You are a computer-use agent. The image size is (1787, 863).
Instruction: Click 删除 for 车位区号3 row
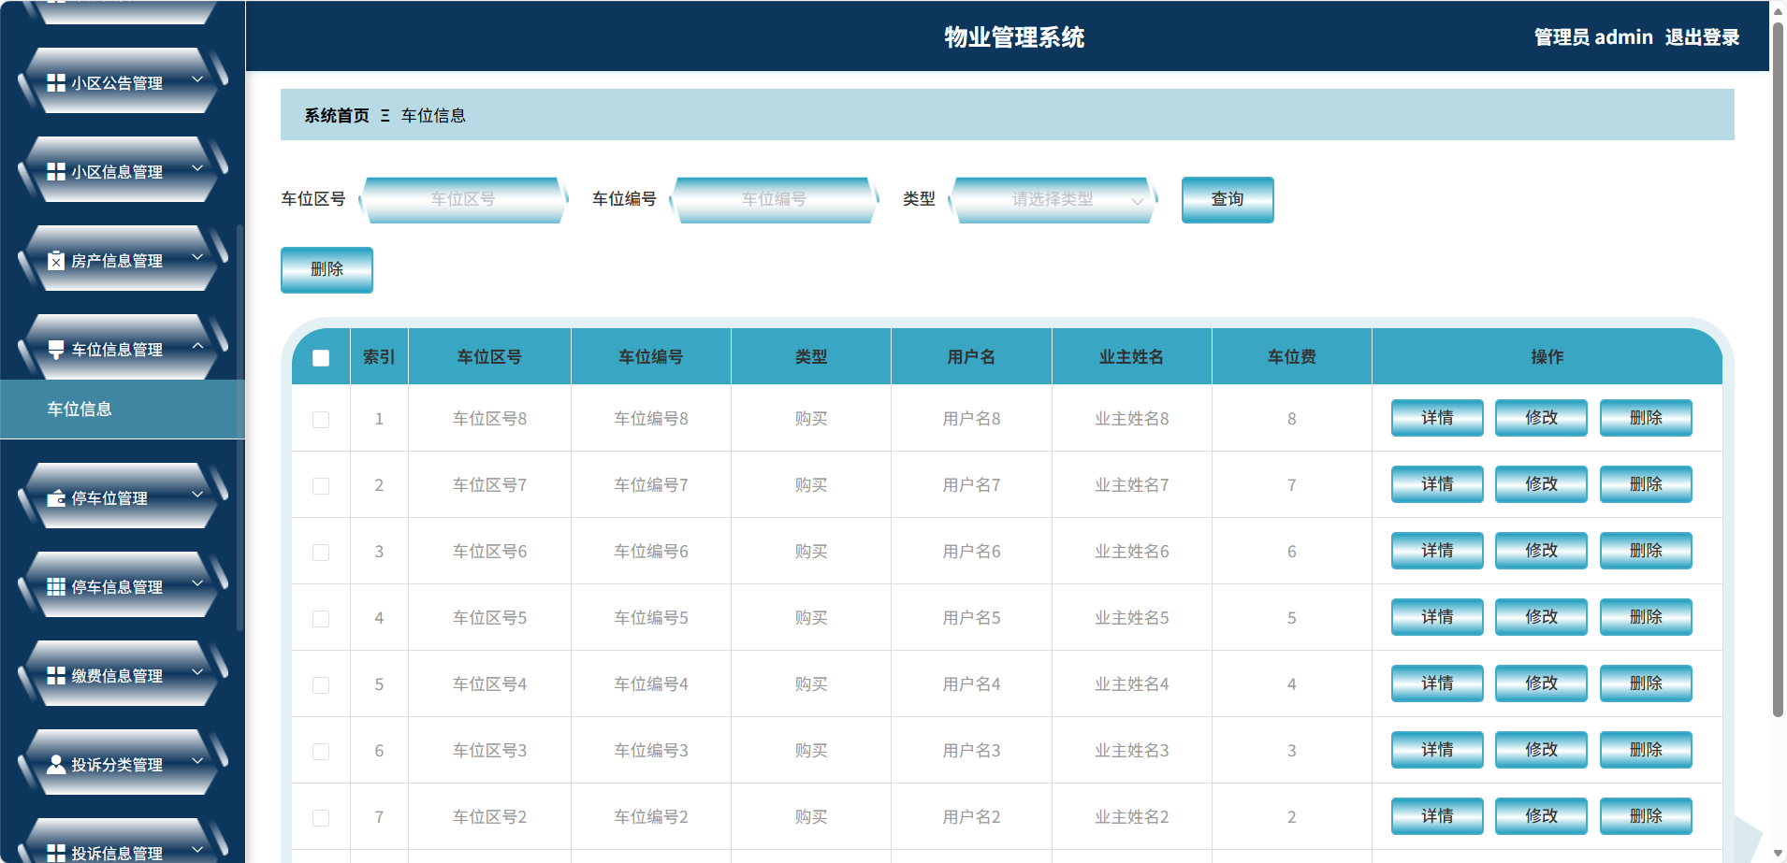[1646, 750]
